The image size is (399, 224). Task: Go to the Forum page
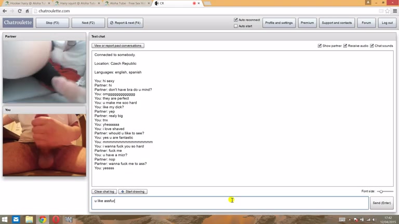[366, 23]
